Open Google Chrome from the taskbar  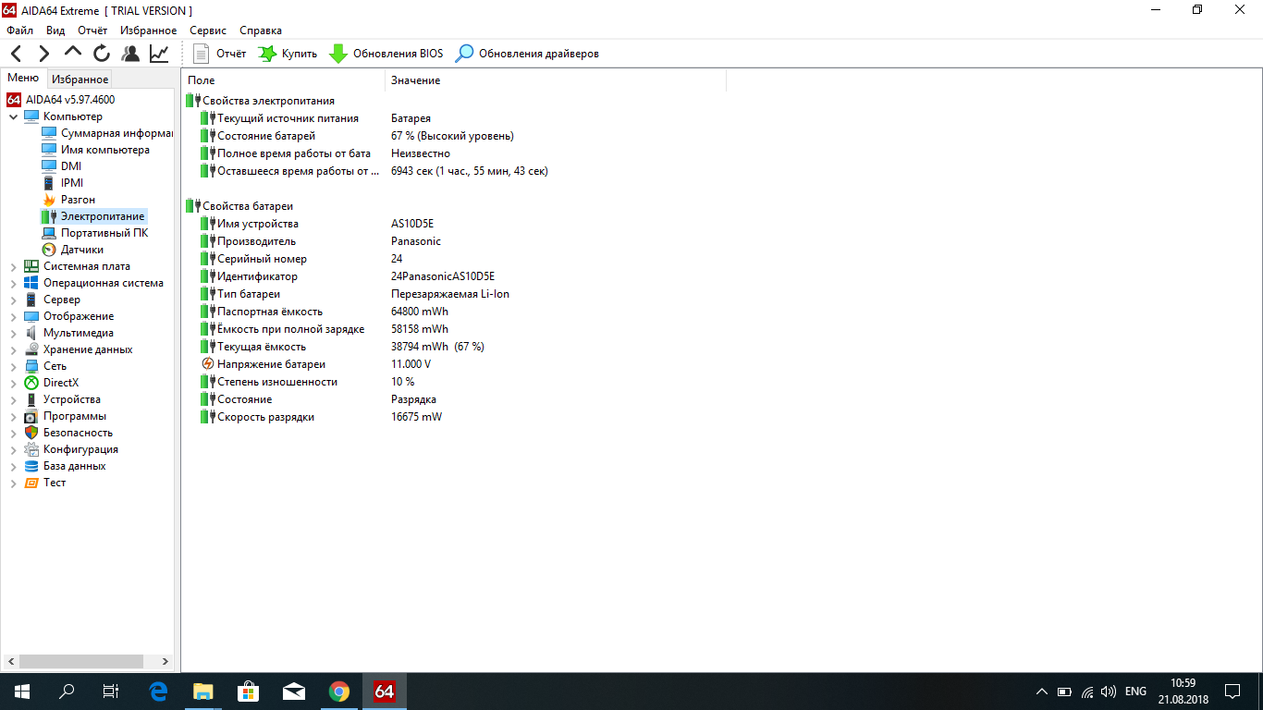click(339, 692)
